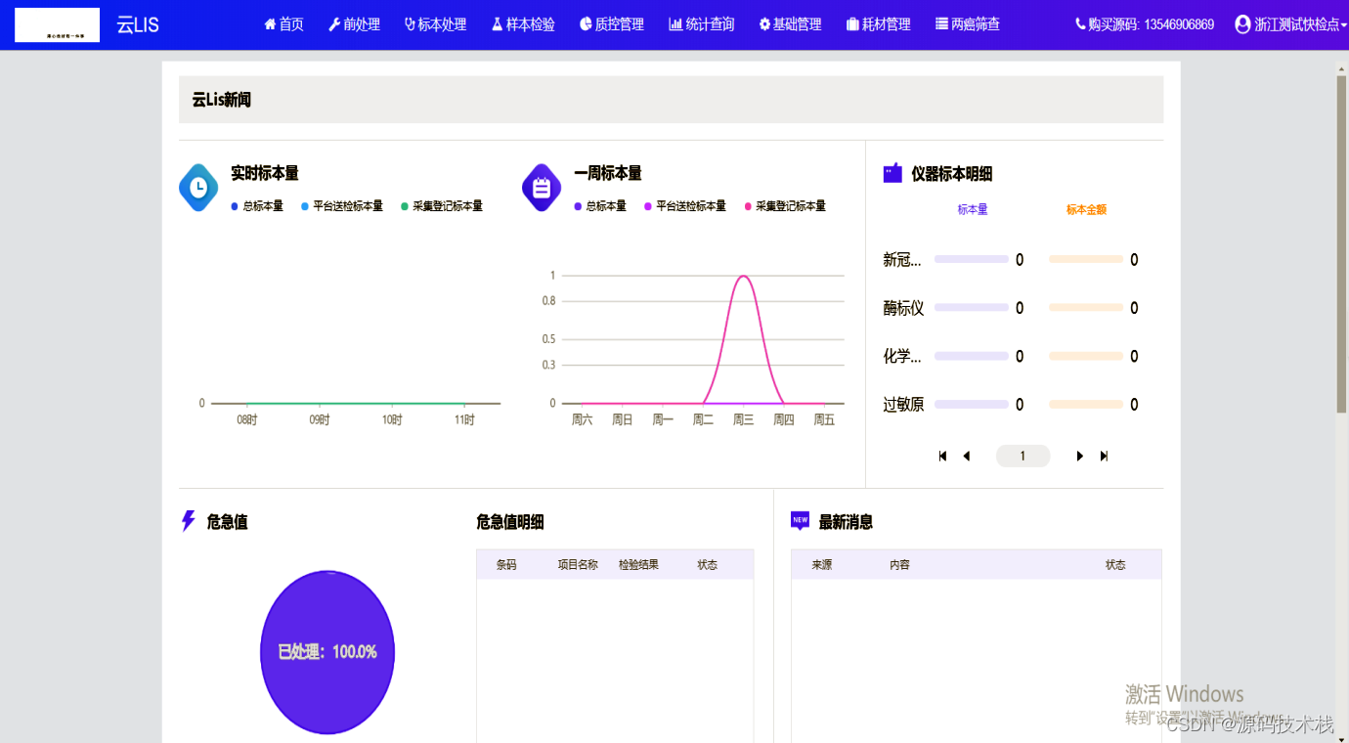Go to first page in pagination
Viewport: 1349px width, 743px height.
[x=942, y=457]
